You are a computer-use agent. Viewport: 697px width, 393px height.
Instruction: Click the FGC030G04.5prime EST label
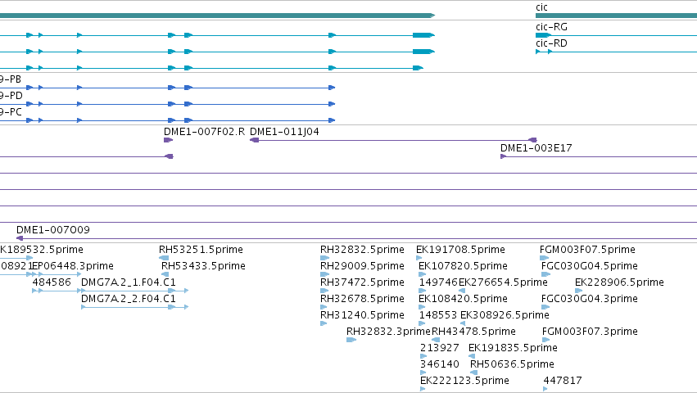pos(590,266)
